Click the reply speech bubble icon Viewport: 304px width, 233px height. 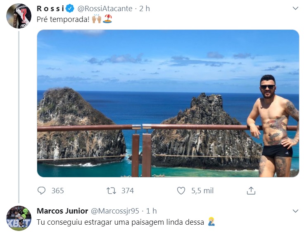pyautogui.click(x=42, y=190)
